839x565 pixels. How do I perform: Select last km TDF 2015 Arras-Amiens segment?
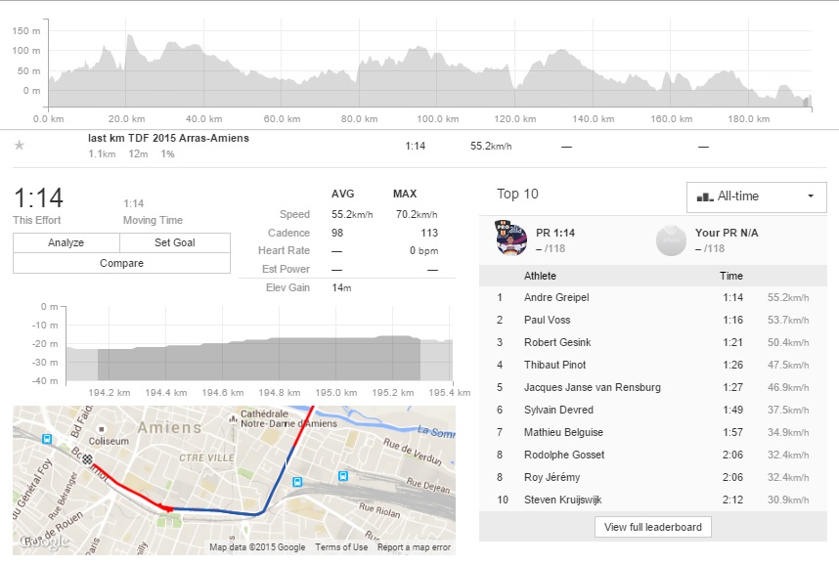[x=168, y=138]
